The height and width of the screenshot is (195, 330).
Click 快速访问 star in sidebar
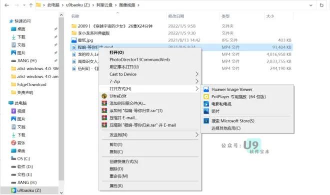click(11, 21)
